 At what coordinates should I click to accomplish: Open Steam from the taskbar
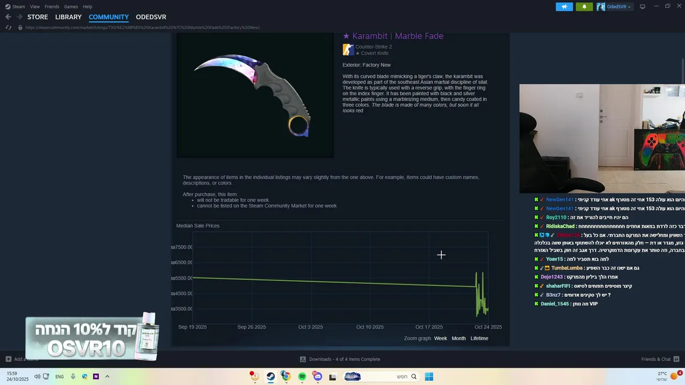pyautogui.click(x=271, y=376)
